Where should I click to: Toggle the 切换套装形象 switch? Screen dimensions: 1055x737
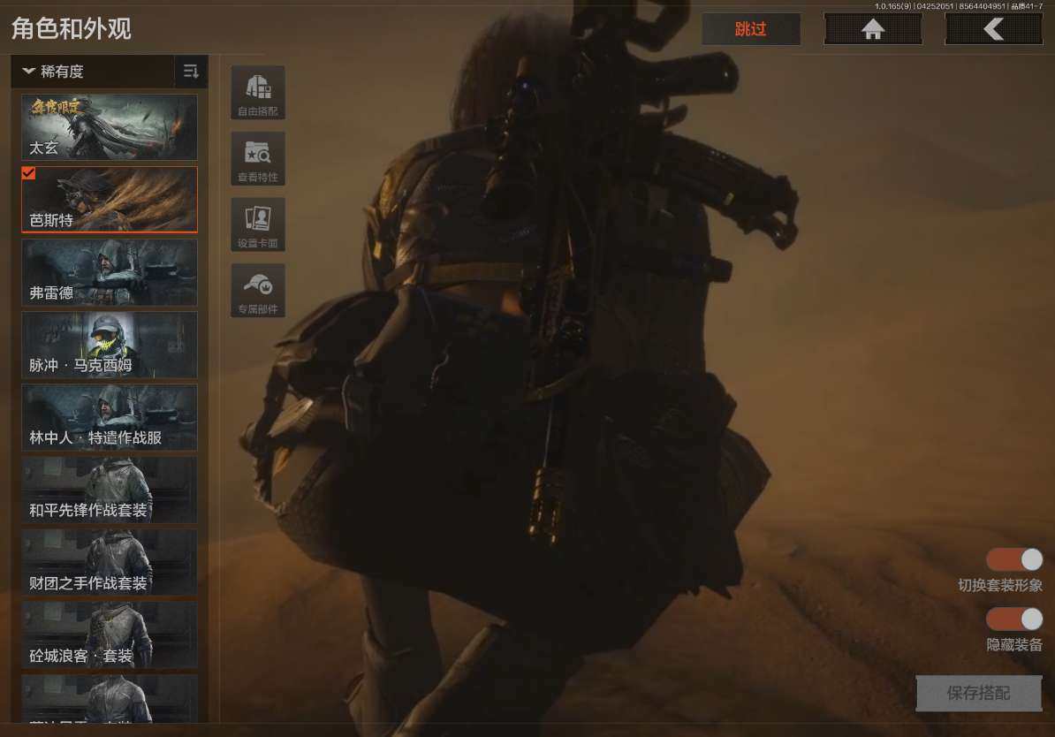tap(1014, 560)
